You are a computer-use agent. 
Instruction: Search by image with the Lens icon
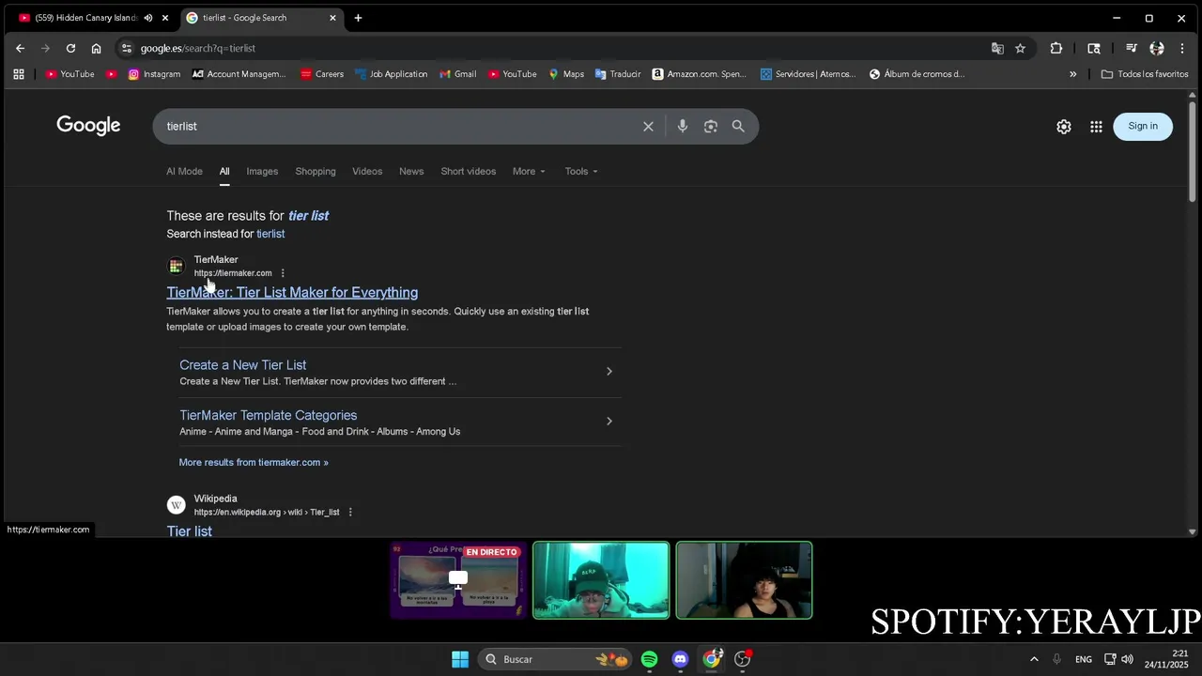(x=711, y=126)
